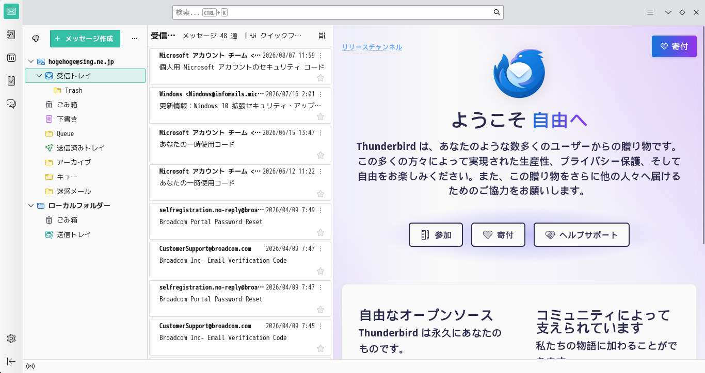Open the Queue folder
The image size is (705, 373).
click(x=85, y=133)
